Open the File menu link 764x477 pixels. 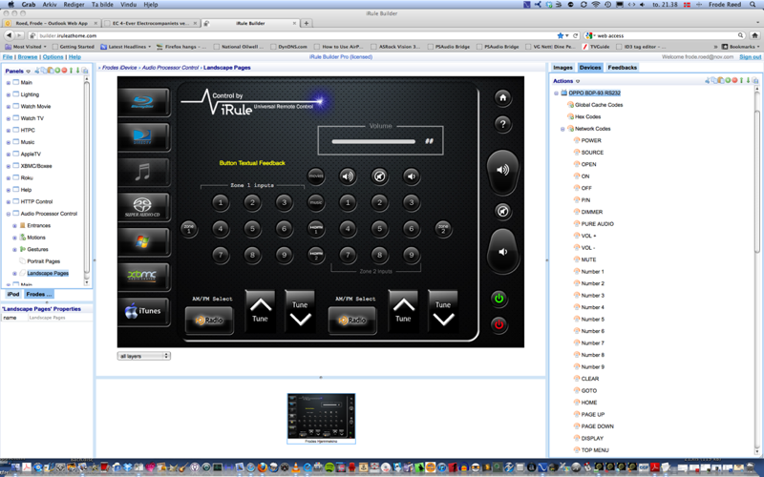pos(8,57)
